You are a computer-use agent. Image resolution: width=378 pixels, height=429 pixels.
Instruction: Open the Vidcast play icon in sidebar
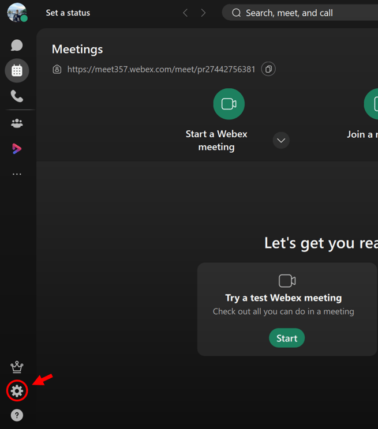coord(17,149)
